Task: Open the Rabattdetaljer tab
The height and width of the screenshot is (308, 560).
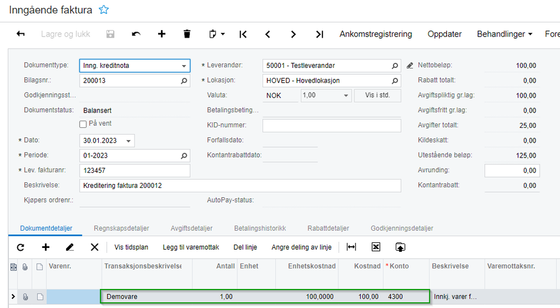Action: click(x=328, y=228)
